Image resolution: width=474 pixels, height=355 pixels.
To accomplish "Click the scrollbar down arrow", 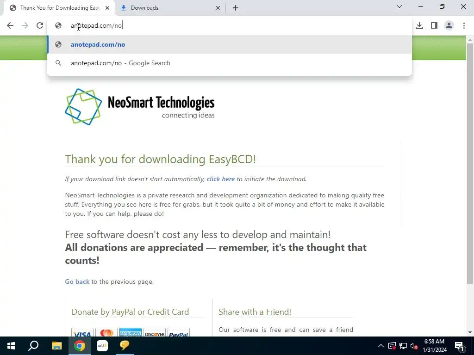I will click(x=470, y=332).
